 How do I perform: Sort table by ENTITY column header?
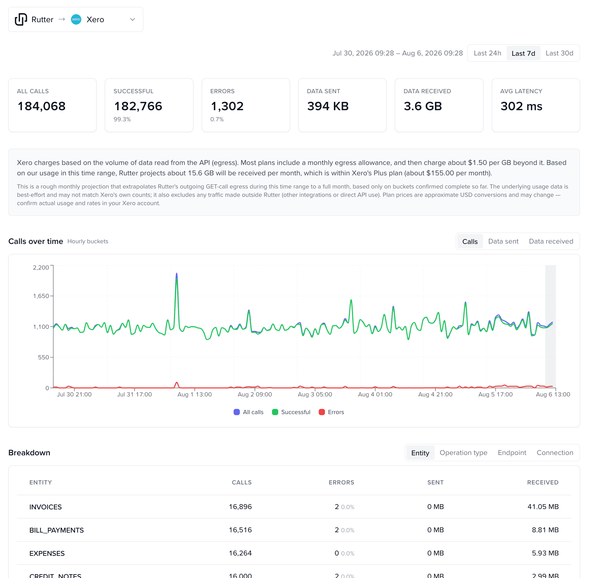tap(40, 482)
